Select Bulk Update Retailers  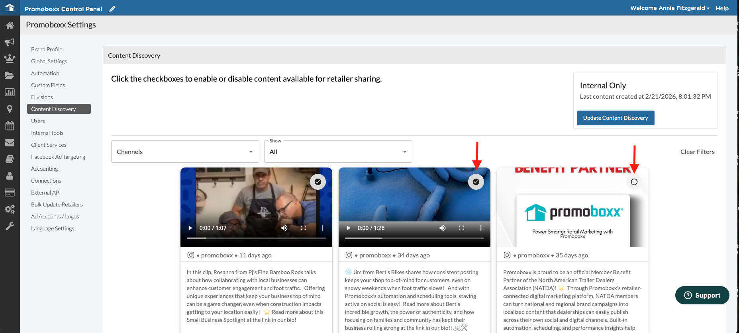pos(57,204)
